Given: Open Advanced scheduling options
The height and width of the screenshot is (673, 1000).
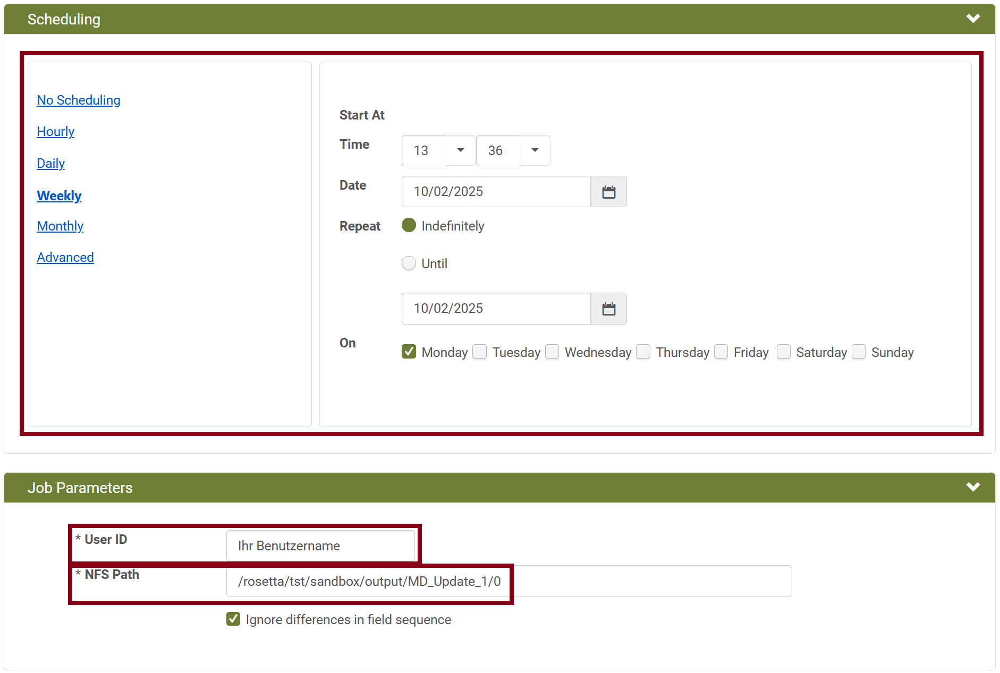Looking at the screenshot, I should click(65, 258).
